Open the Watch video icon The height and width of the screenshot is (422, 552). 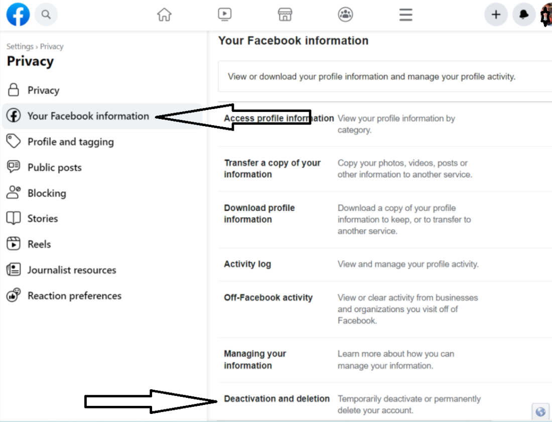point(225,15)
